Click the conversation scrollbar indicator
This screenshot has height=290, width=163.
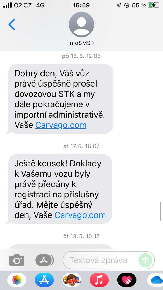pyautogui.click(x=161, y=211)
